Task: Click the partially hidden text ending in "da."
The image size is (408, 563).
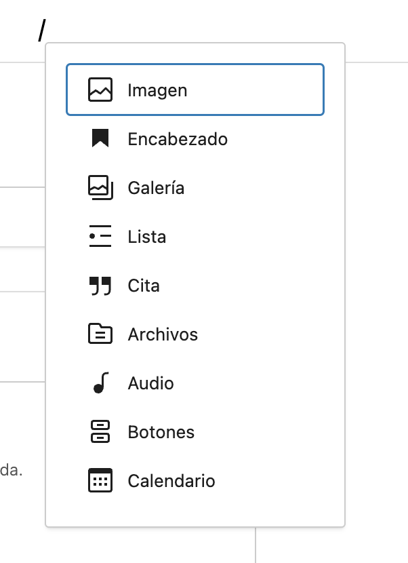Action: [x=12, y=470]
